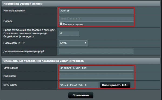162x100 pixels.
Task: Click the Имя пользователя label
Action: [14, 11]
